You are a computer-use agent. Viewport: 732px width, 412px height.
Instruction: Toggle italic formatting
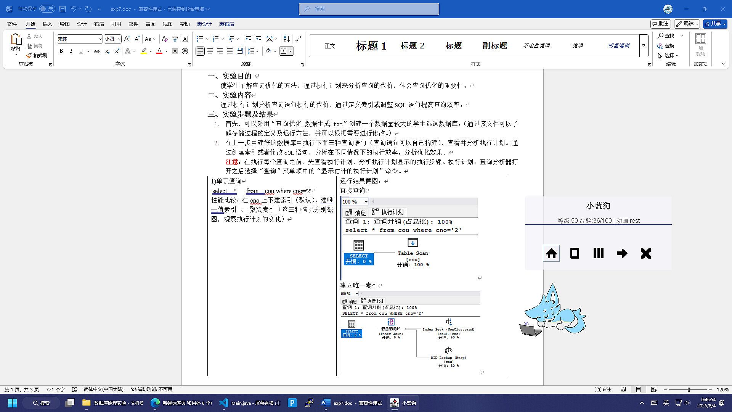pyautogui.click(x=71, y=51)
